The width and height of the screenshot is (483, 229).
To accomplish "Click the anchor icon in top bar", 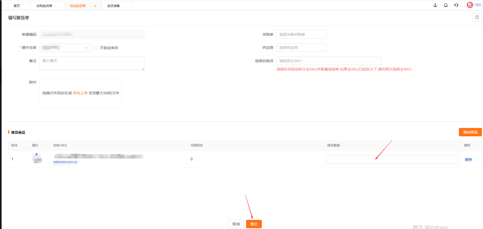I will coord(435,5).
